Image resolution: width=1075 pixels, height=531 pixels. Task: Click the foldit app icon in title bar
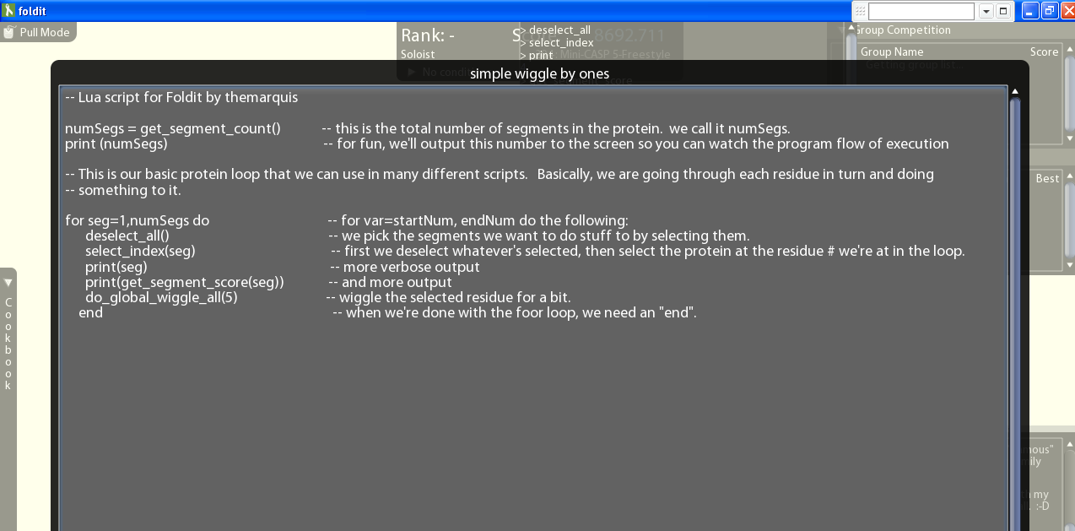point(8,10)
